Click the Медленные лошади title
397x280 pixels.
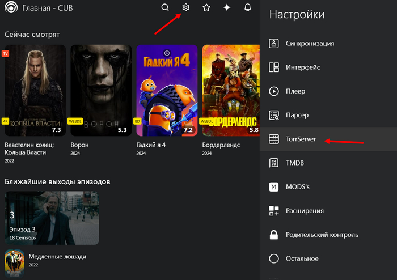click(57, 256)
